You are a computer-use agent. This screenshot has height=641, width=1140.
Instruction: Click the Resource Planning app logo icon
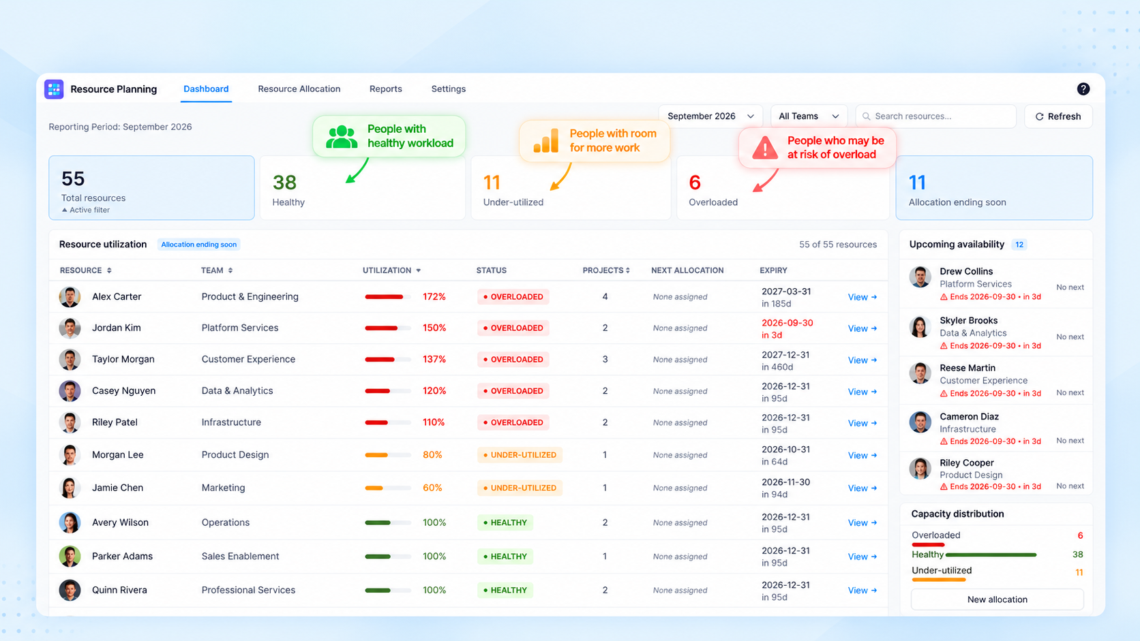pos(54,89)
